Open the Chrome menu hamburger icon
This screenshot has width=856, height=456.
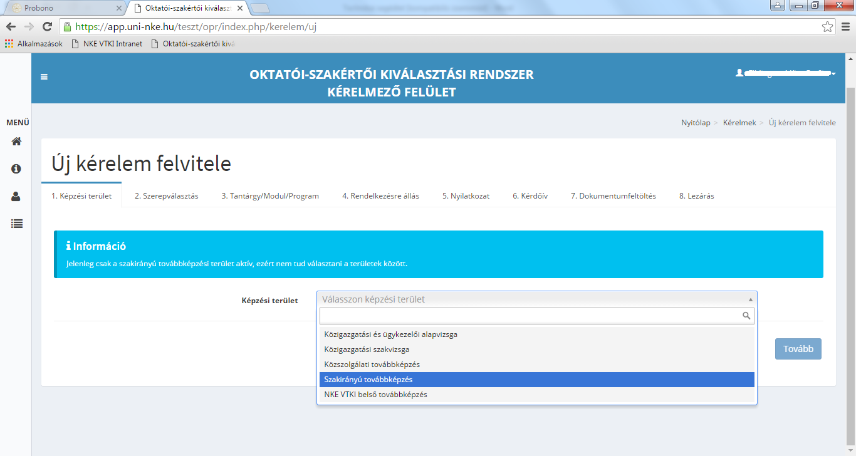click(x=846, y=27)
